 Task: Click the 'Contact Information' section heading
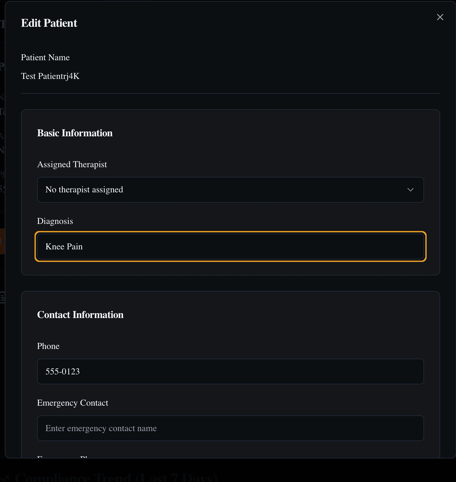[80, 315]
